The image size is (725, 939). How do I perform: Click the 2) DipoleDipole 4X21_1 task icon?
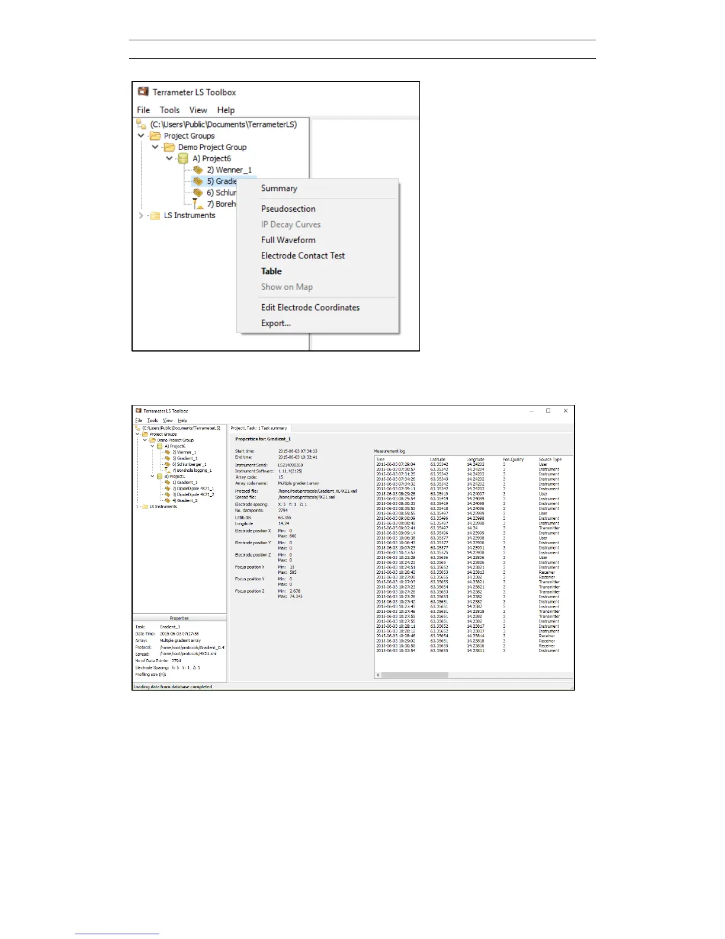pyautogui.click(x=168, y=488)
